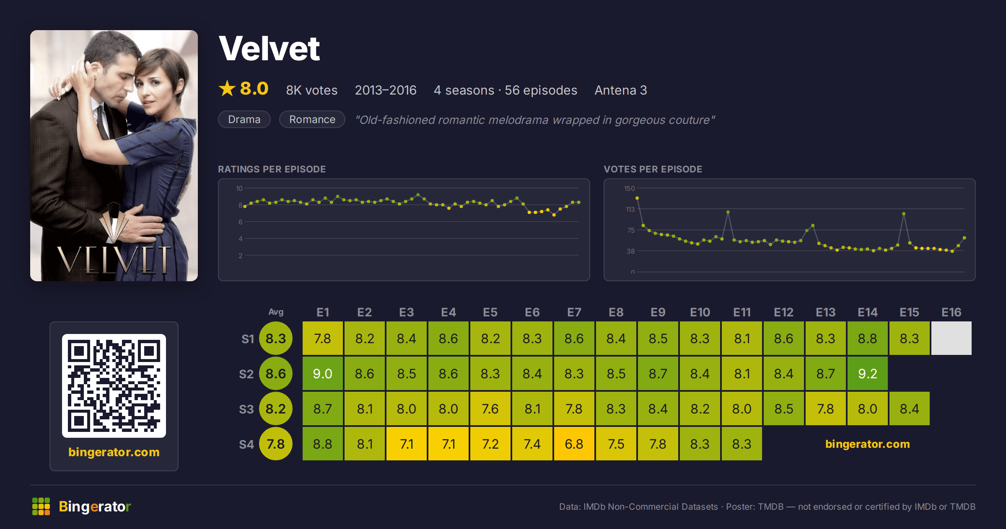Click the S4 average 7.8 circle
Image resolution: width=1006 pixels, height=529 pixels.
(x=276, y=444)
